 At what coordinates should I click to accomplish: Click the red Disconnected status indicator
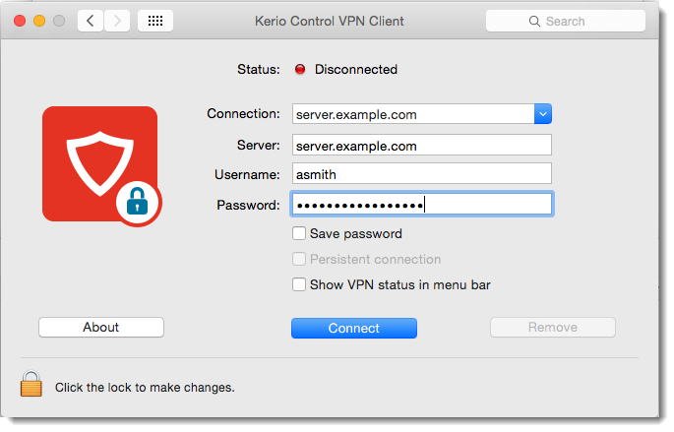[x=300, y=70]
